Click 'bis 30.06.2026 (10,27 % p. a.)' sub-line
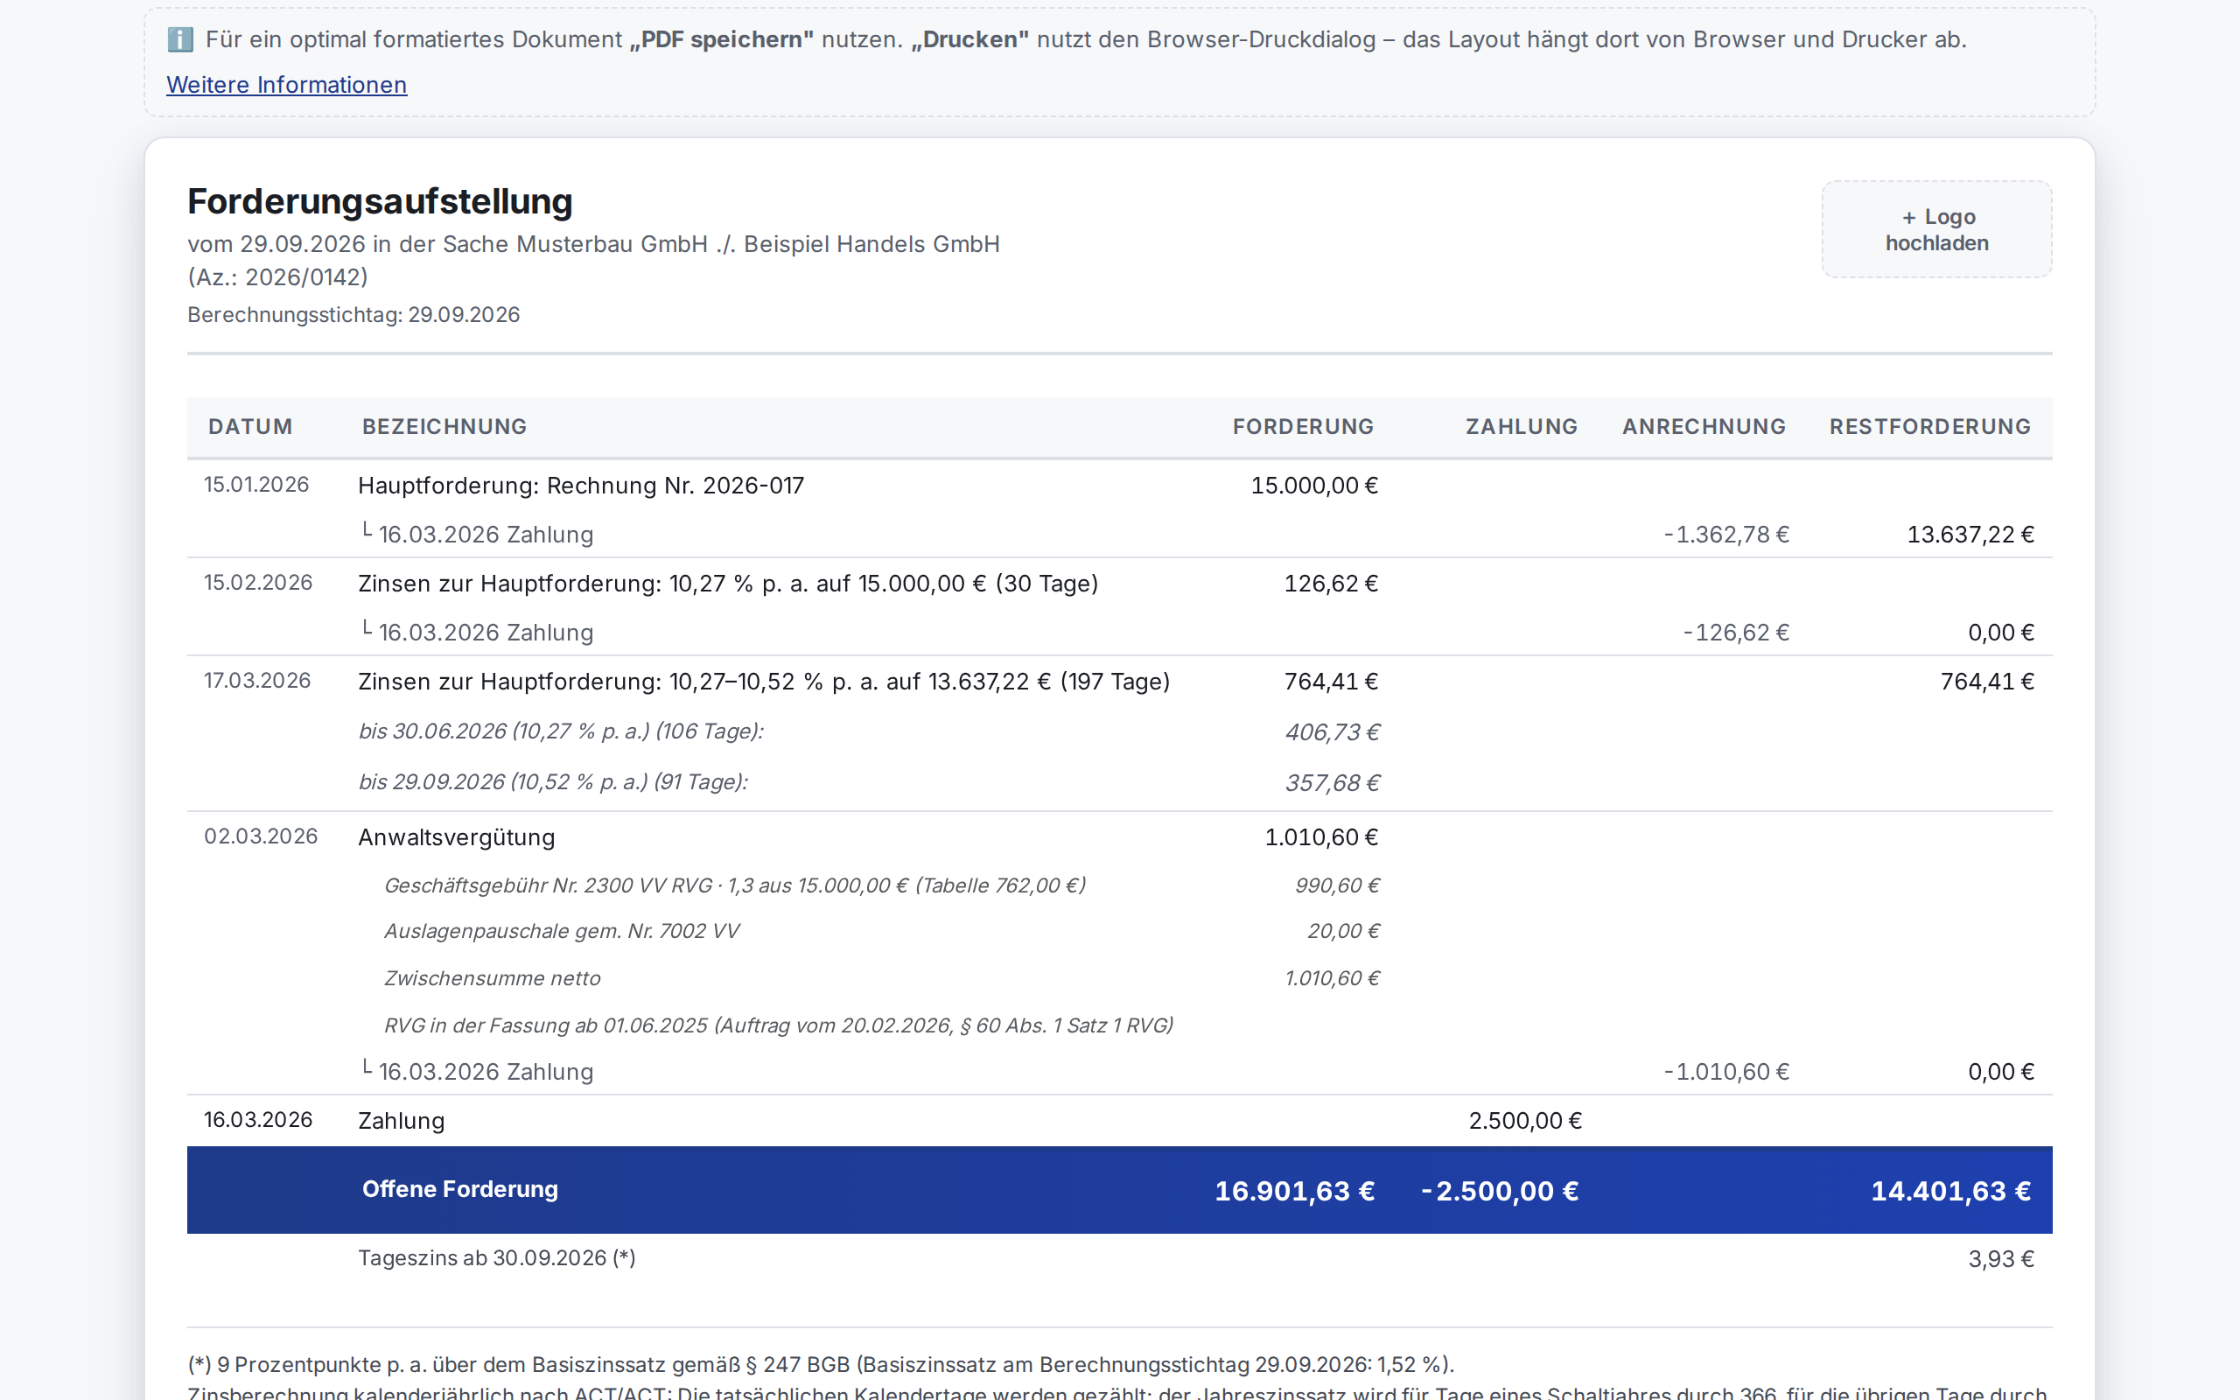The height and width of the screenshot is (1400, 2240). pyautogui.click(x=561, y=731)
